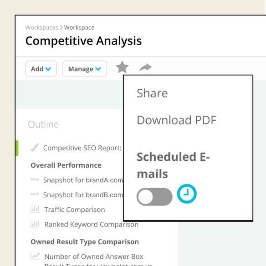
Task: Jump to Overall Performance section
Action: (66, 165)
